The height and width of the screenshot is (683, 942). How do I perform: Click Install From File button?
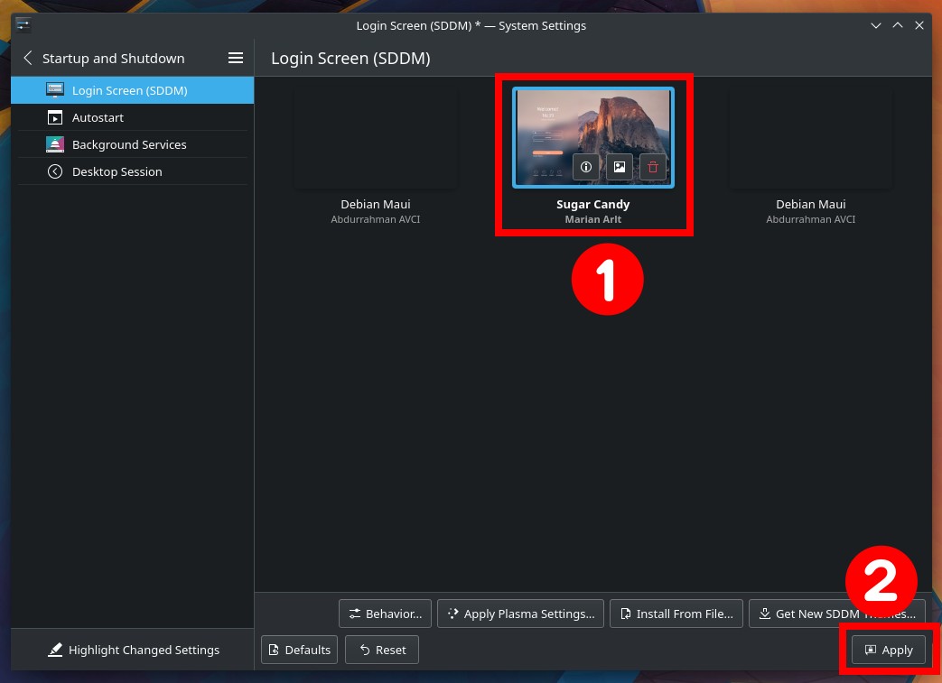point(676,614)
